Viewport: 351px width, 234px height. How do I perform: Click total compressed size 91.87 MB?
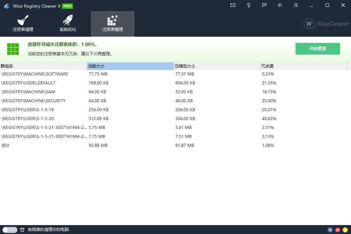tap(185, 145)
